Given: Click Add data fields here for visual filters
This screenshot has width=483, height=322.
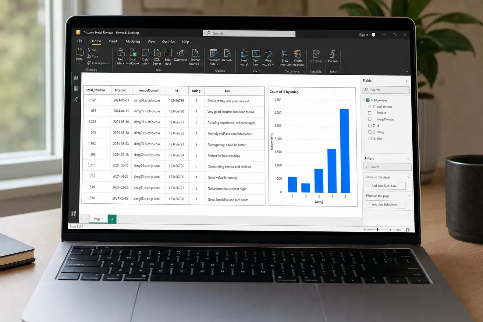Looking at the screenshot, I should (385, 186).
